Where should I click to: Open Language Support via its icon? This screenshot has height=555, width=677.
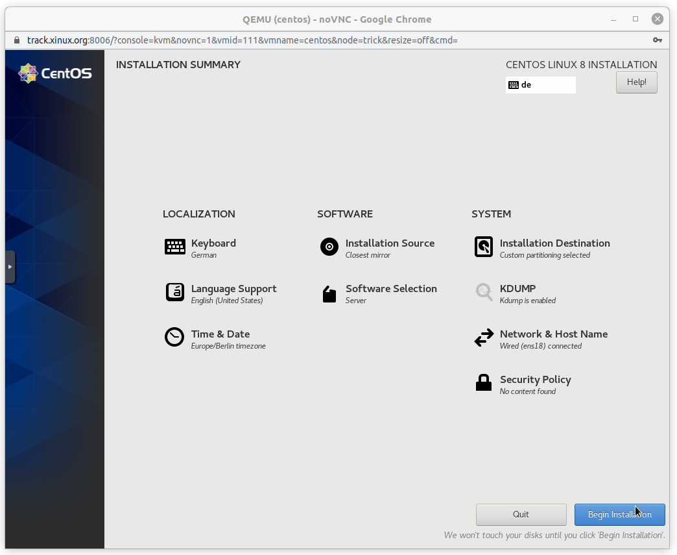click(x=174, y=292)
